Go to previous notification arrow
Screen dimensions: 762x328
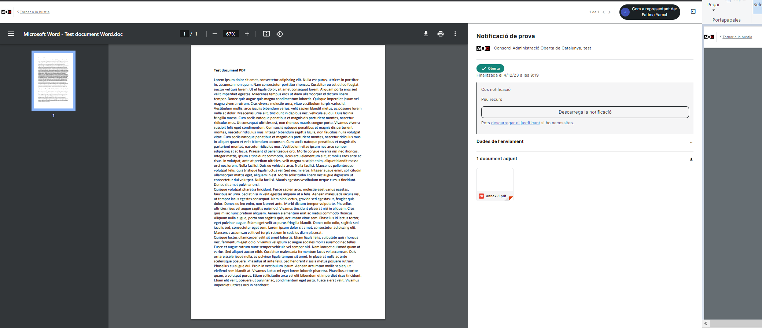tap(604, 12)
